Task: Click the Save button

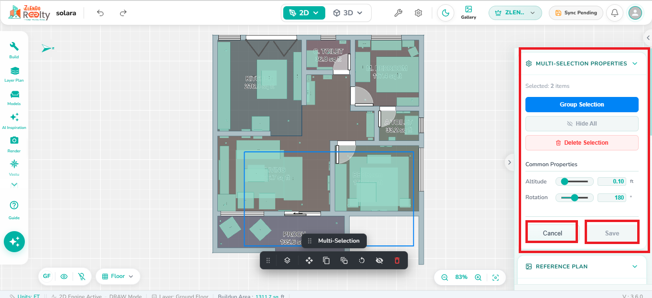Action: pos(612,233)
